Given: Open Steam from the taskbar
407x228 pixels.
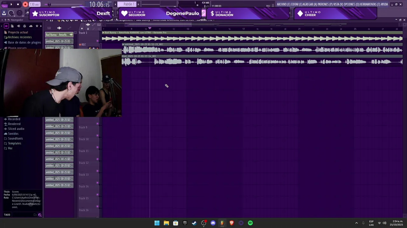Looking at the screenshot, I should [194, 223].
